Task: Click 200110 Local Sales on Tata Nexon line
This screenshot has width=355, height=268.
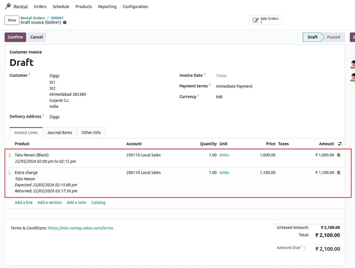Action: coord(144,155)
